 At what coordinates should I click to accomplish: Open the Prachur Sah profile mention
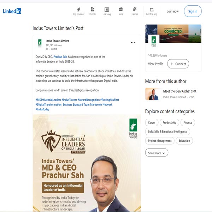tap(60, 57)
